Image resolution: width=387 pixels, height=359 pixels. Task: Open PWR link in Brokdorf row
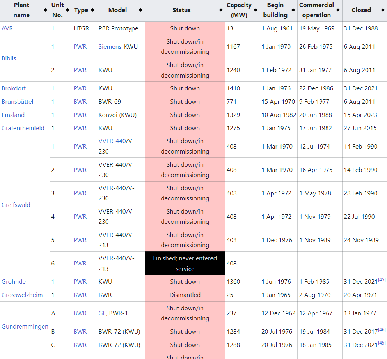tap(80, 88)
